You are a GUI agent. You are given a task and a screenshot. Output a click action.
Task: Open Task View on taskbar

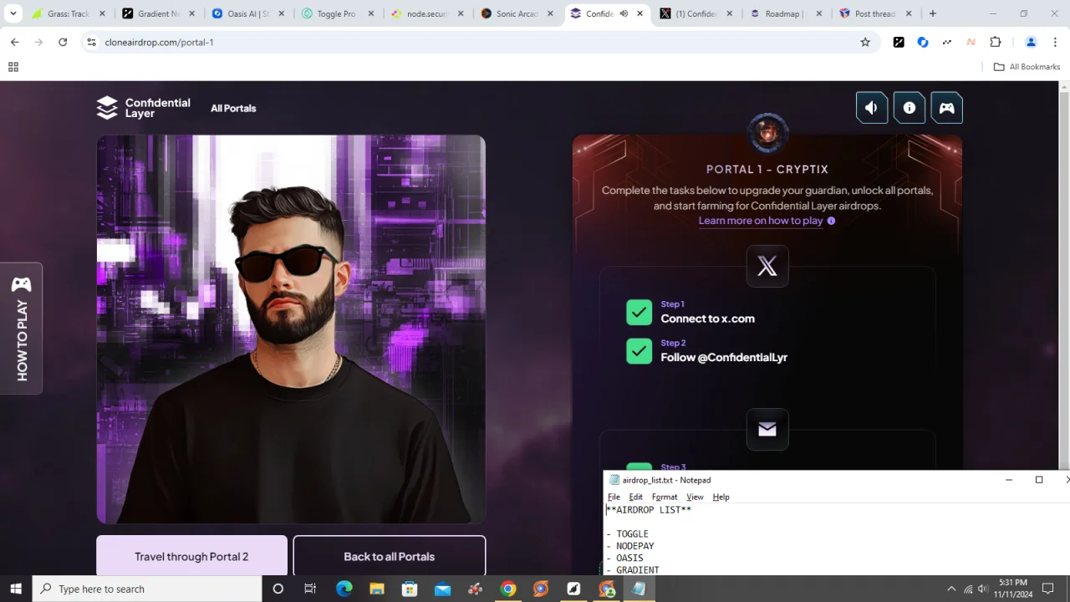310,589
